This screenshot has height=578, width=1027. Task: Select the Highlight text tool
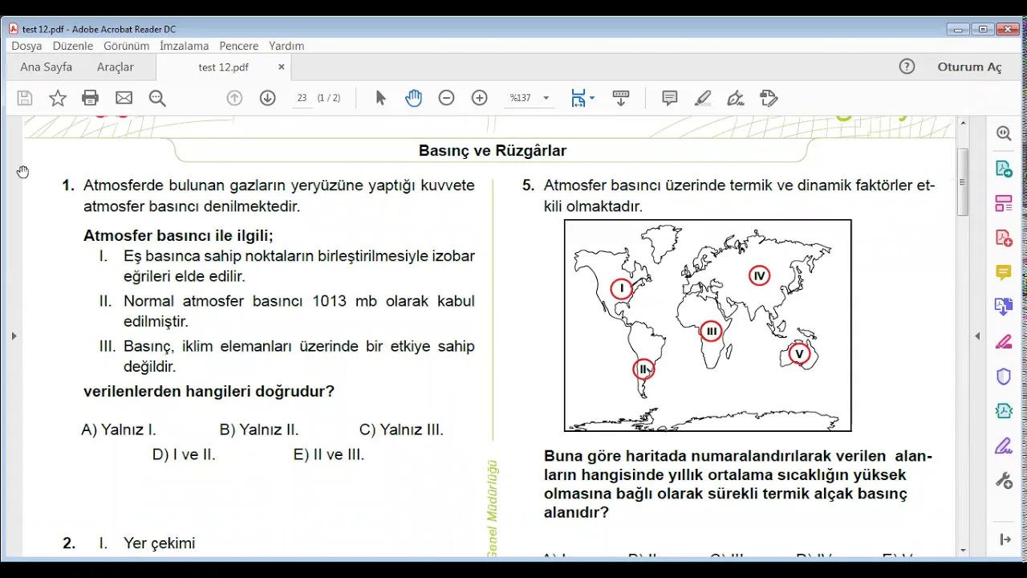click(703, 98)
